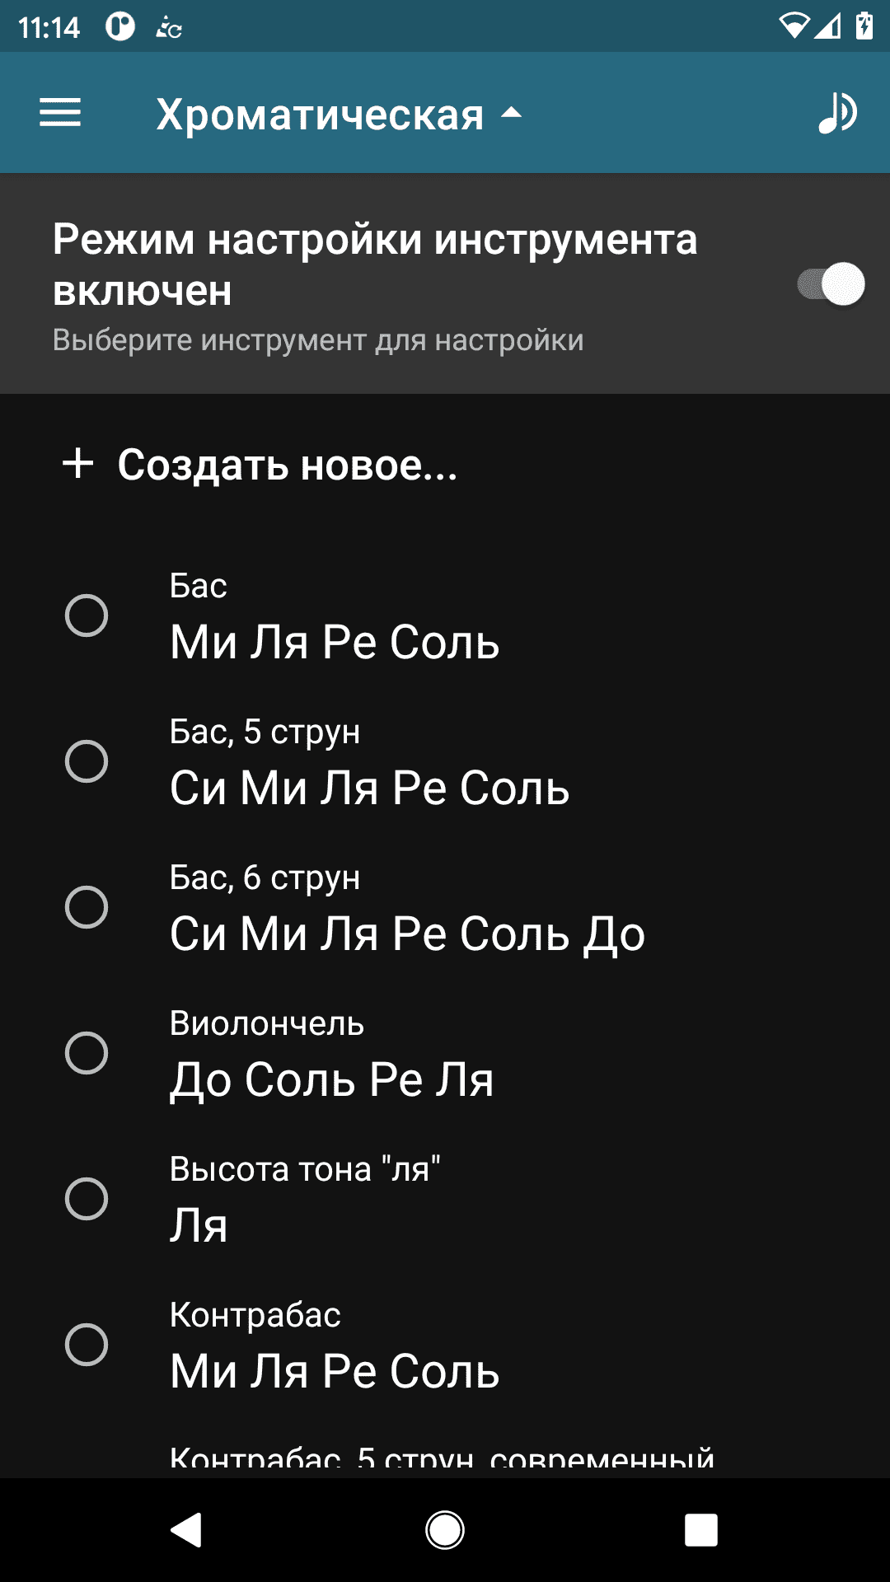
Task: Select the Бас, 5 струн radio button
Action: [x=87, y=761]
